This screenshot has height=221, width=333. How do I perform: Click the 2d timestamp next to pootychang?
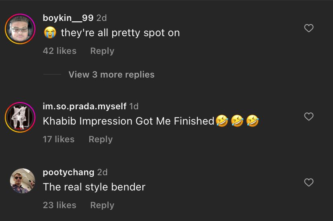pyautogui.click(x=103, y=172)
